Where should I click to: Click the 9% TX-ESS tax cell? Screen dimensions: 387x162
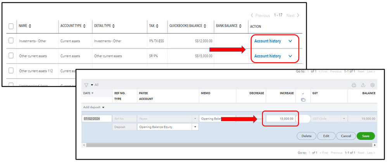tap(157, 41)
